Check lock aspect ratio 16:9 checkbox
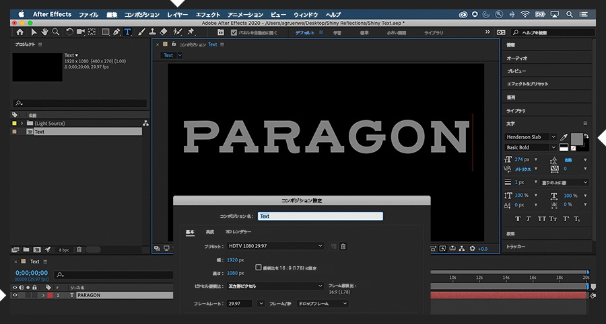The width and height of the screenshot is (606, 324). tap(259, 268)
